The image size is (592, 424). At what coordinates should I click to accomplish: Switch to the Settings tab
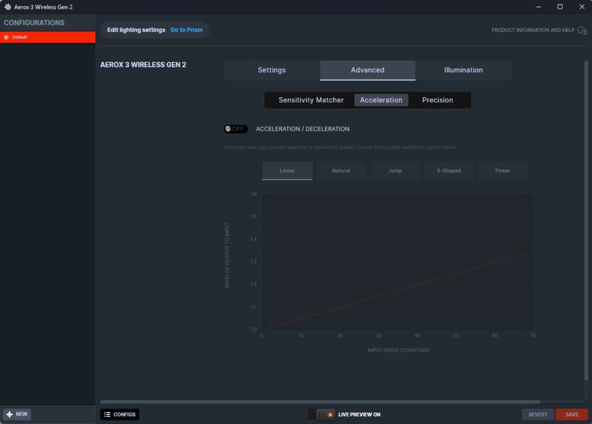click(x=272, y=70)
